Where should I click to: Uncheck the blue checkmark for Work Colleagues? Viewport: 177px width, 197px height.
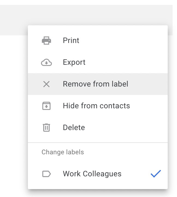pos(156,174)
